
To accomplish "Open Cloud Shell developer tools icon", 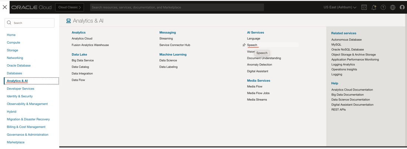I will pos(364,7).
